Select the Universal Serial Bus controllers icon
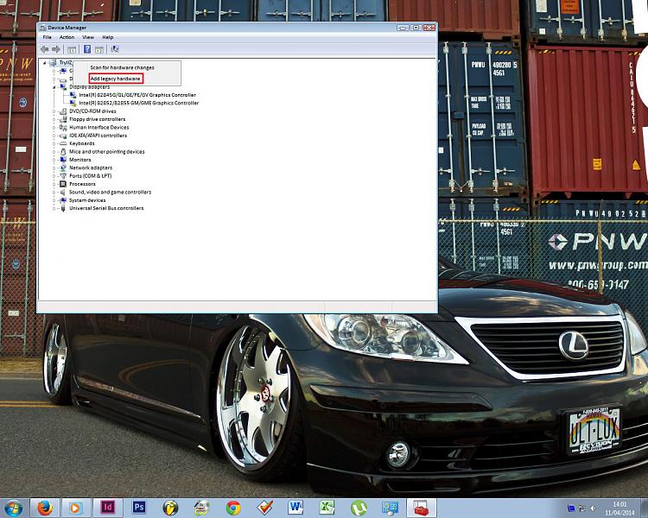 [63, 208]
